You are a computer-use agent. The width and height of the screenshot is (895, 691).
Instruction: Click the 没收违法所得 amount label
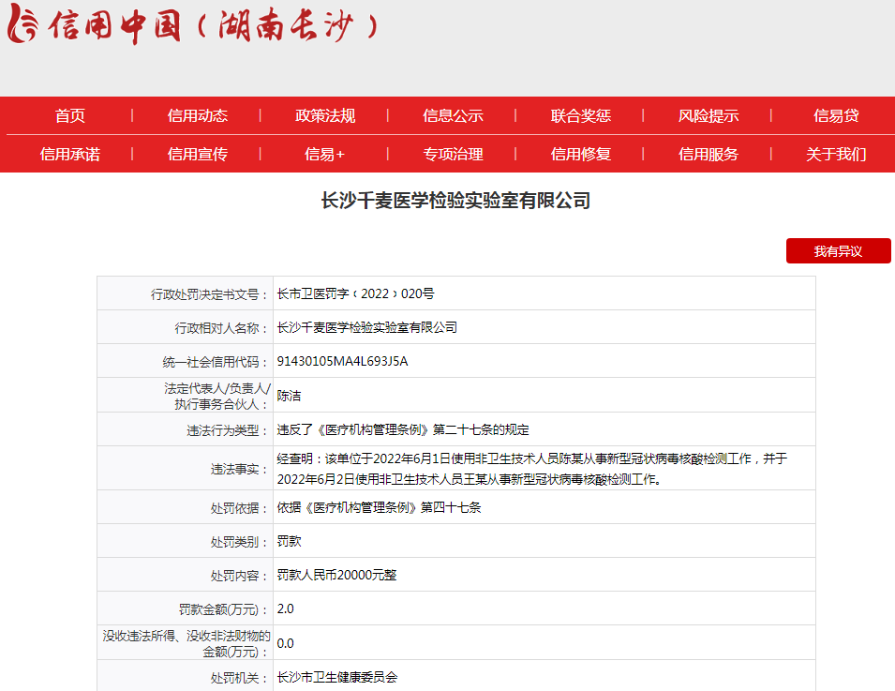186,643
